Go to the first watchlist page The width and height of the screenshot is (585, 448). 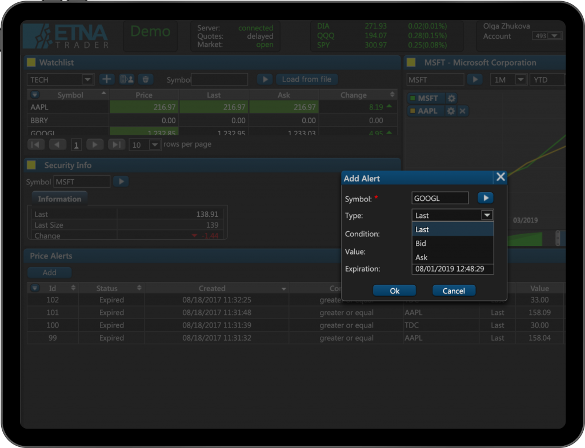click(x=36, y=144)
